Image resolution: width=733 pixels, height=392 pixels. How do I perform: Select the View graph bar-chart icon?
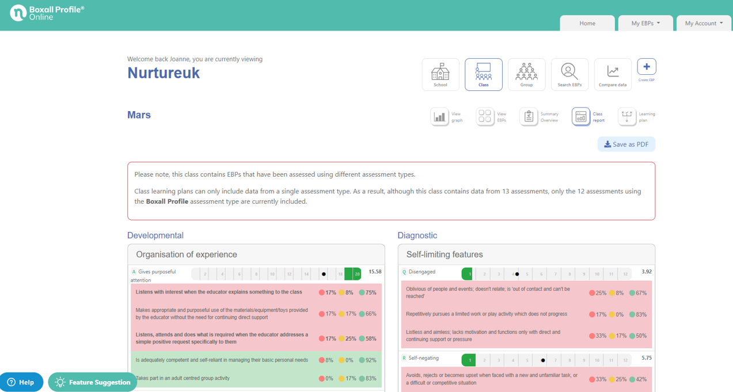tap(439, 116)
